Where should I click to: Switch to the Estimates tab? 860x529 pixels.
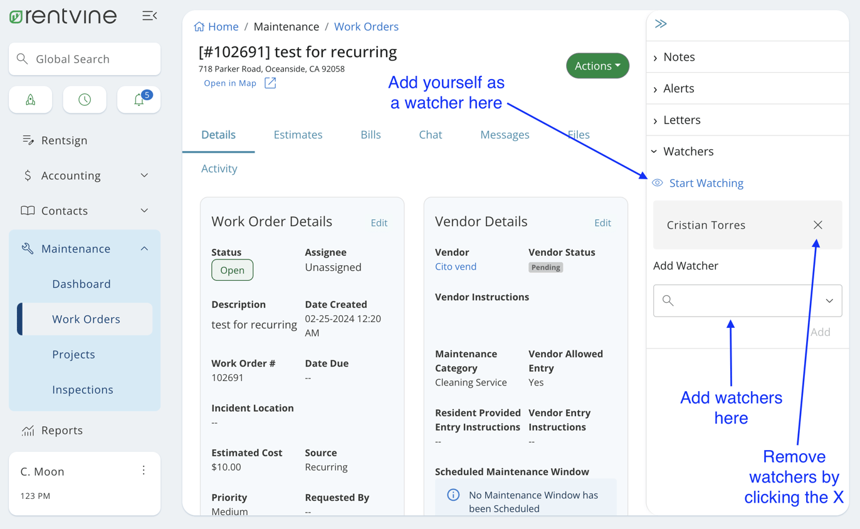[298, 134]
